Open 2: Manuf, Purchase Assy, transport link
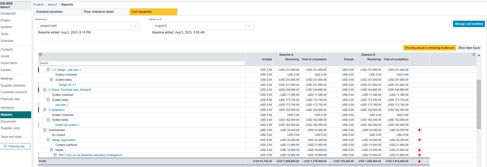This screenshot has height=167, width=487. point(70,90)
